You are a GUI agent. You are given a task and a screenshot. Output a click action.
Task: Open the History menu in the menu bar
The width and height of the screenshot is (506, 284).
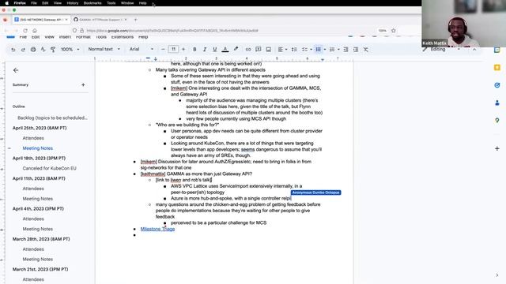click(x=72, y=3)
